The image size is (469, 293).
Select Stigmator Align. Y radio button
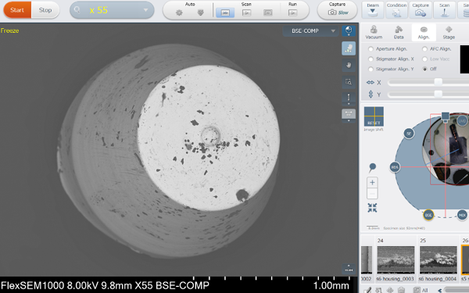coord(371,69)
